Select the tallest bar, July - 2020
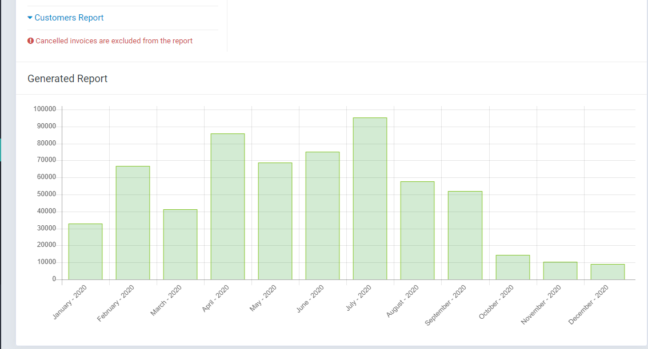 370,198
